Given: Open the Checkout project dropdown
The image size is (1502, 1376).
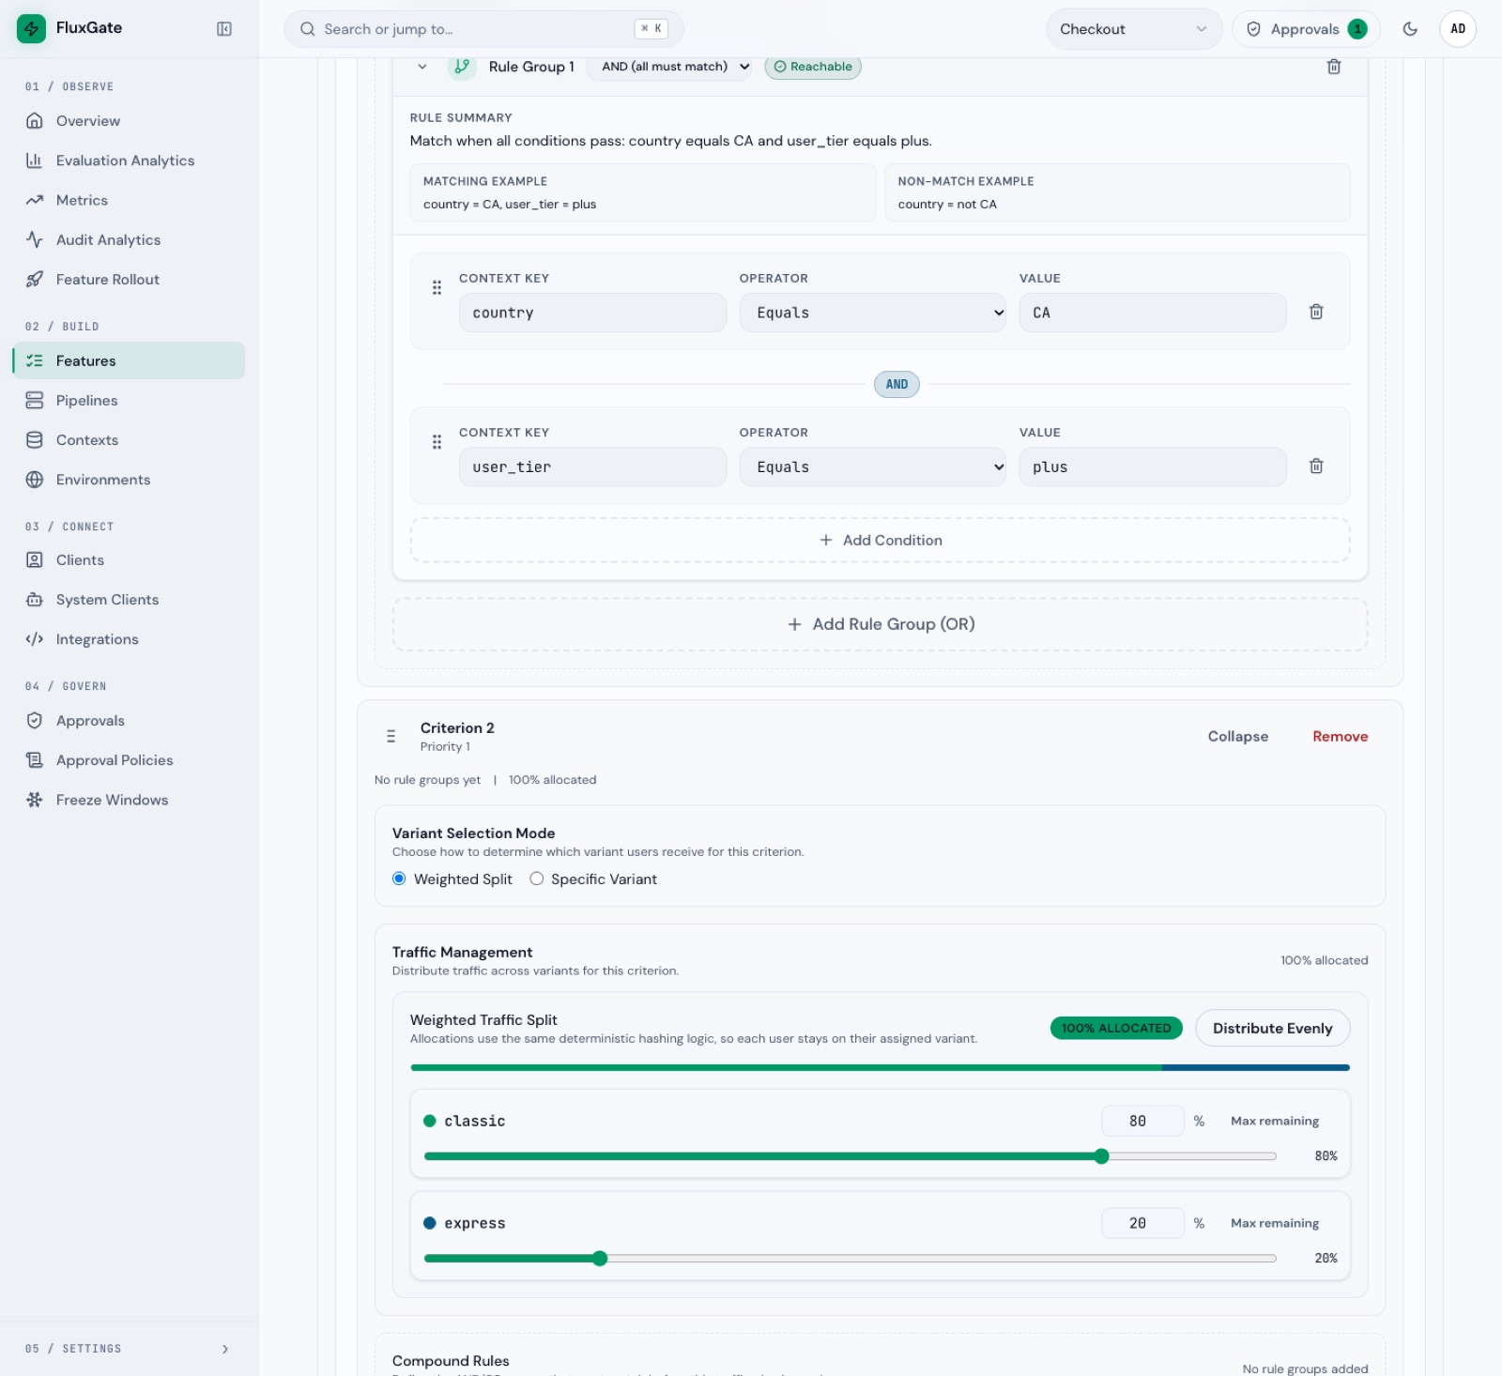Looking at the screenshot, I should (1134, 29).
